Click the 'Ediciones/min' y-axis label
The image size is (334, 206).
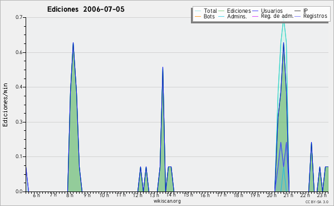point(5,105)
